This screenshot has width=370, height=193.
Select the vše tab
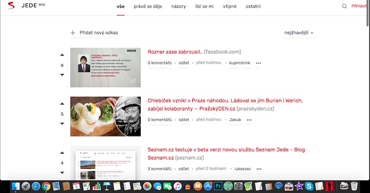pos(120,6)
